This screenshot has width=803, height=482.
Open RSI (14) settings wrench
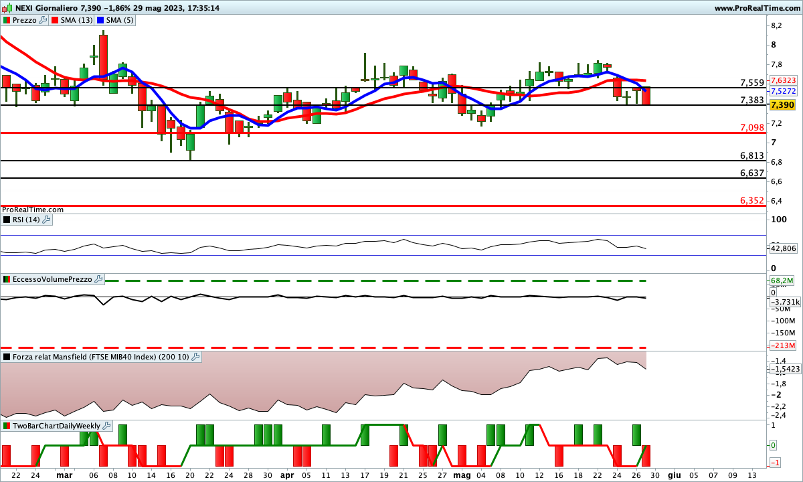46,219
